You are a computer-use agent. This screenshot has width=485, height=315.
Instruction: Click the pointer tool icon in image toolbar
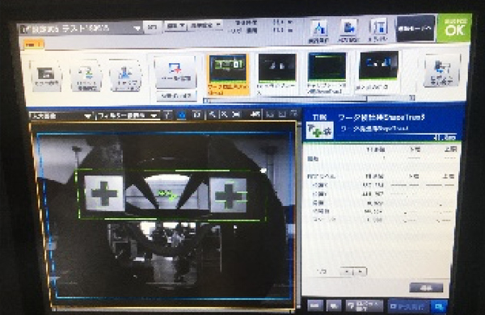213,115
